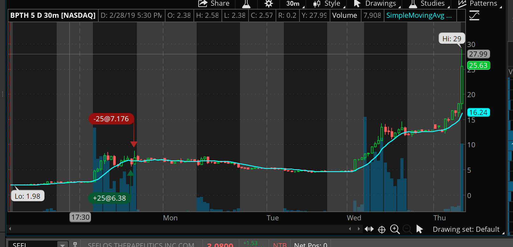Click the greyed zoom out magnifier icon

407,229
